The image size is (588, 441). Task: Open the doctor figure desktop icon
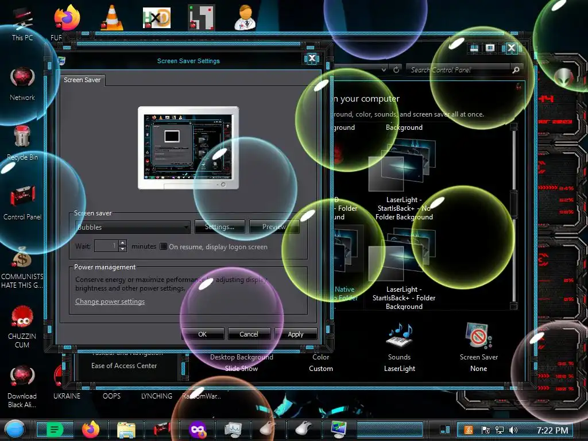click(x=245, y=17)
